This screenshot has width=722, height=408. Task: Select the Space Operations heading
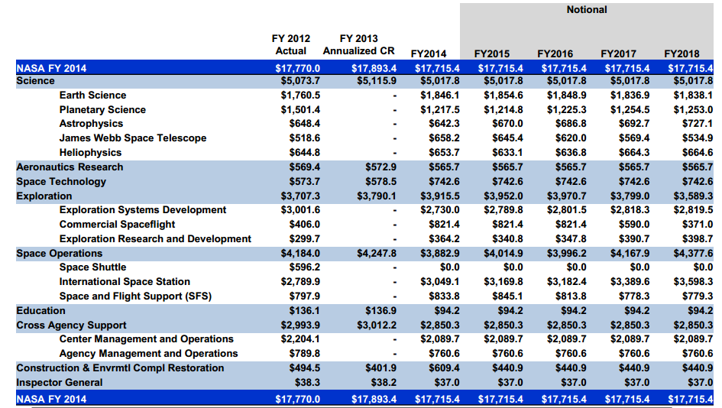point(60,253)
